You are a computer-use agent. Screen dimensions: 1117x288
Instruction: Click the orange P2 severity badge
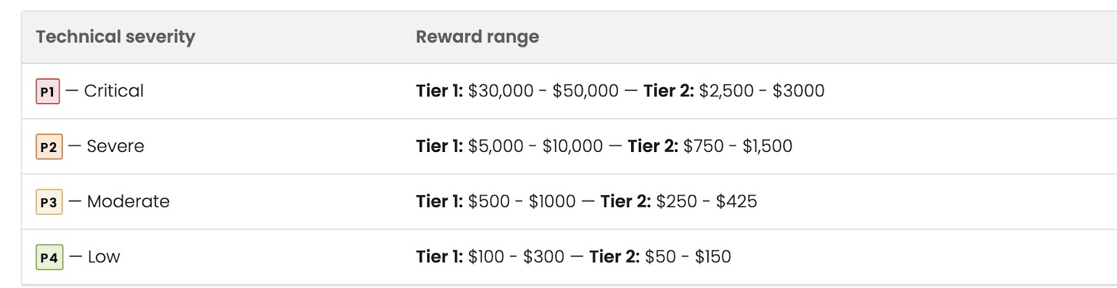pyautogui.click(x=49, y=146)
